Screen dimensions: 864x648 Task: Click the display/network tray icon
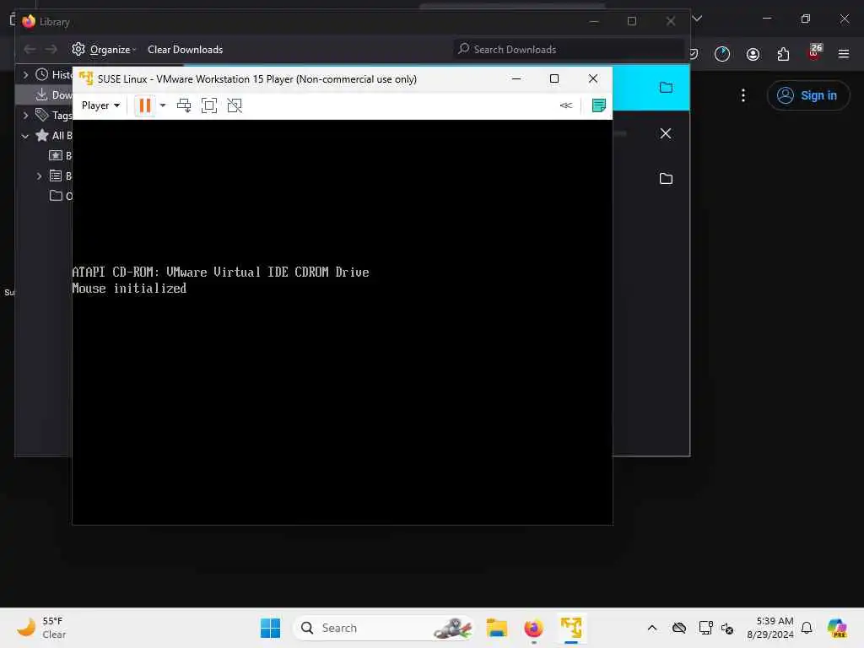click(x=705, y=628)
